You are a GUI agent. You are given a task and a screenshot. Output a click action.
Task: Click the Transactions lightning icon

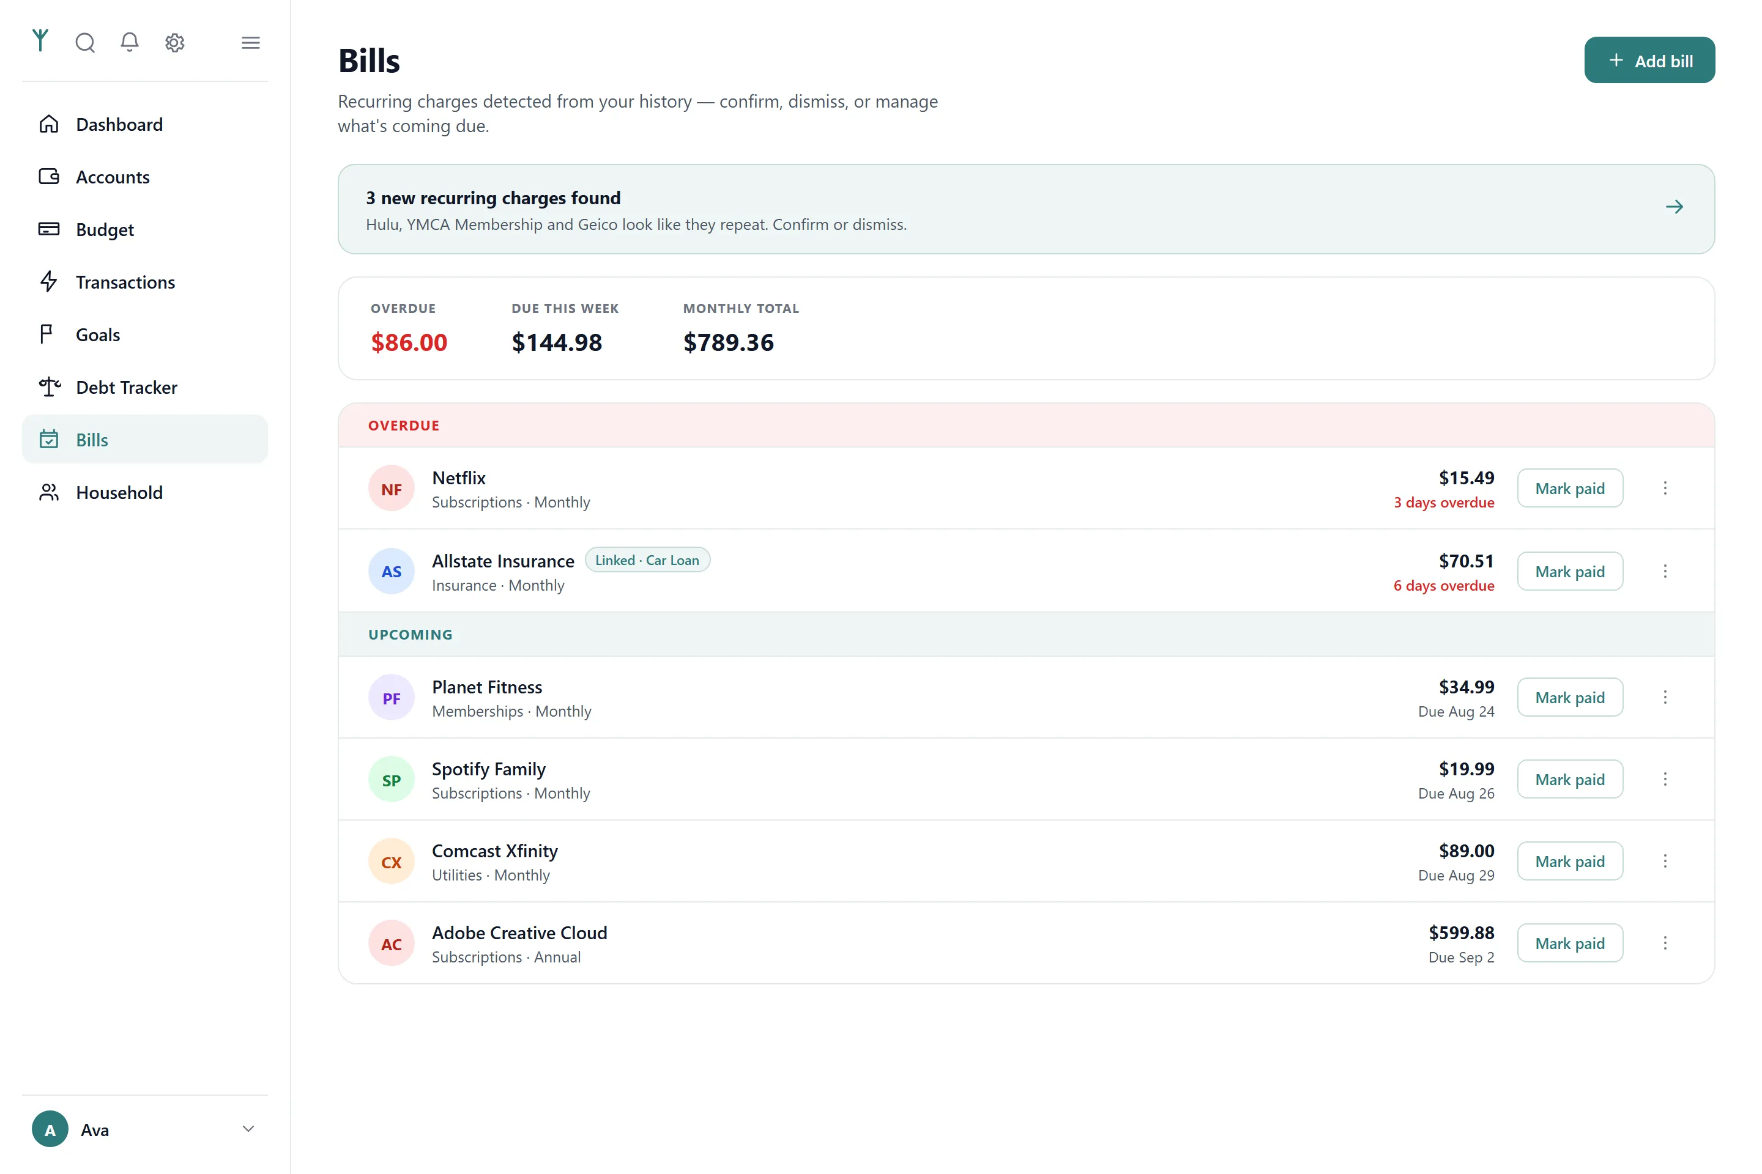coord(49,281)
